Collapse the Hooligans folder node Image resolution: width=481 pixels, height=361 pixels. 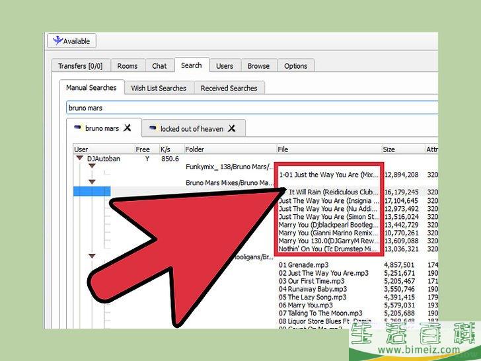click(x=92, y=256)
